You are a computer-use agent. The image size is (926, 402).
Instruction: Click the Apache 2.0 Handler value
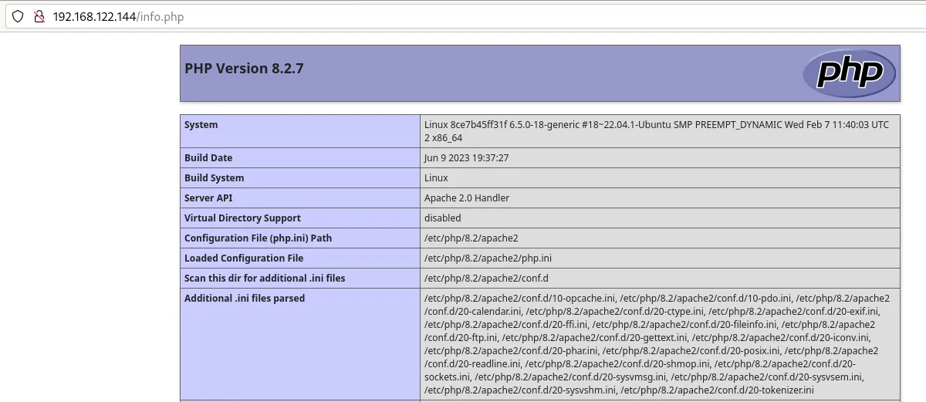[x=466, y=198]
